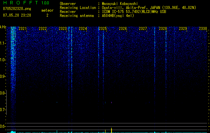Click the kHz axis unit label
The image size is (210, 133).
(x=3, y=27)
